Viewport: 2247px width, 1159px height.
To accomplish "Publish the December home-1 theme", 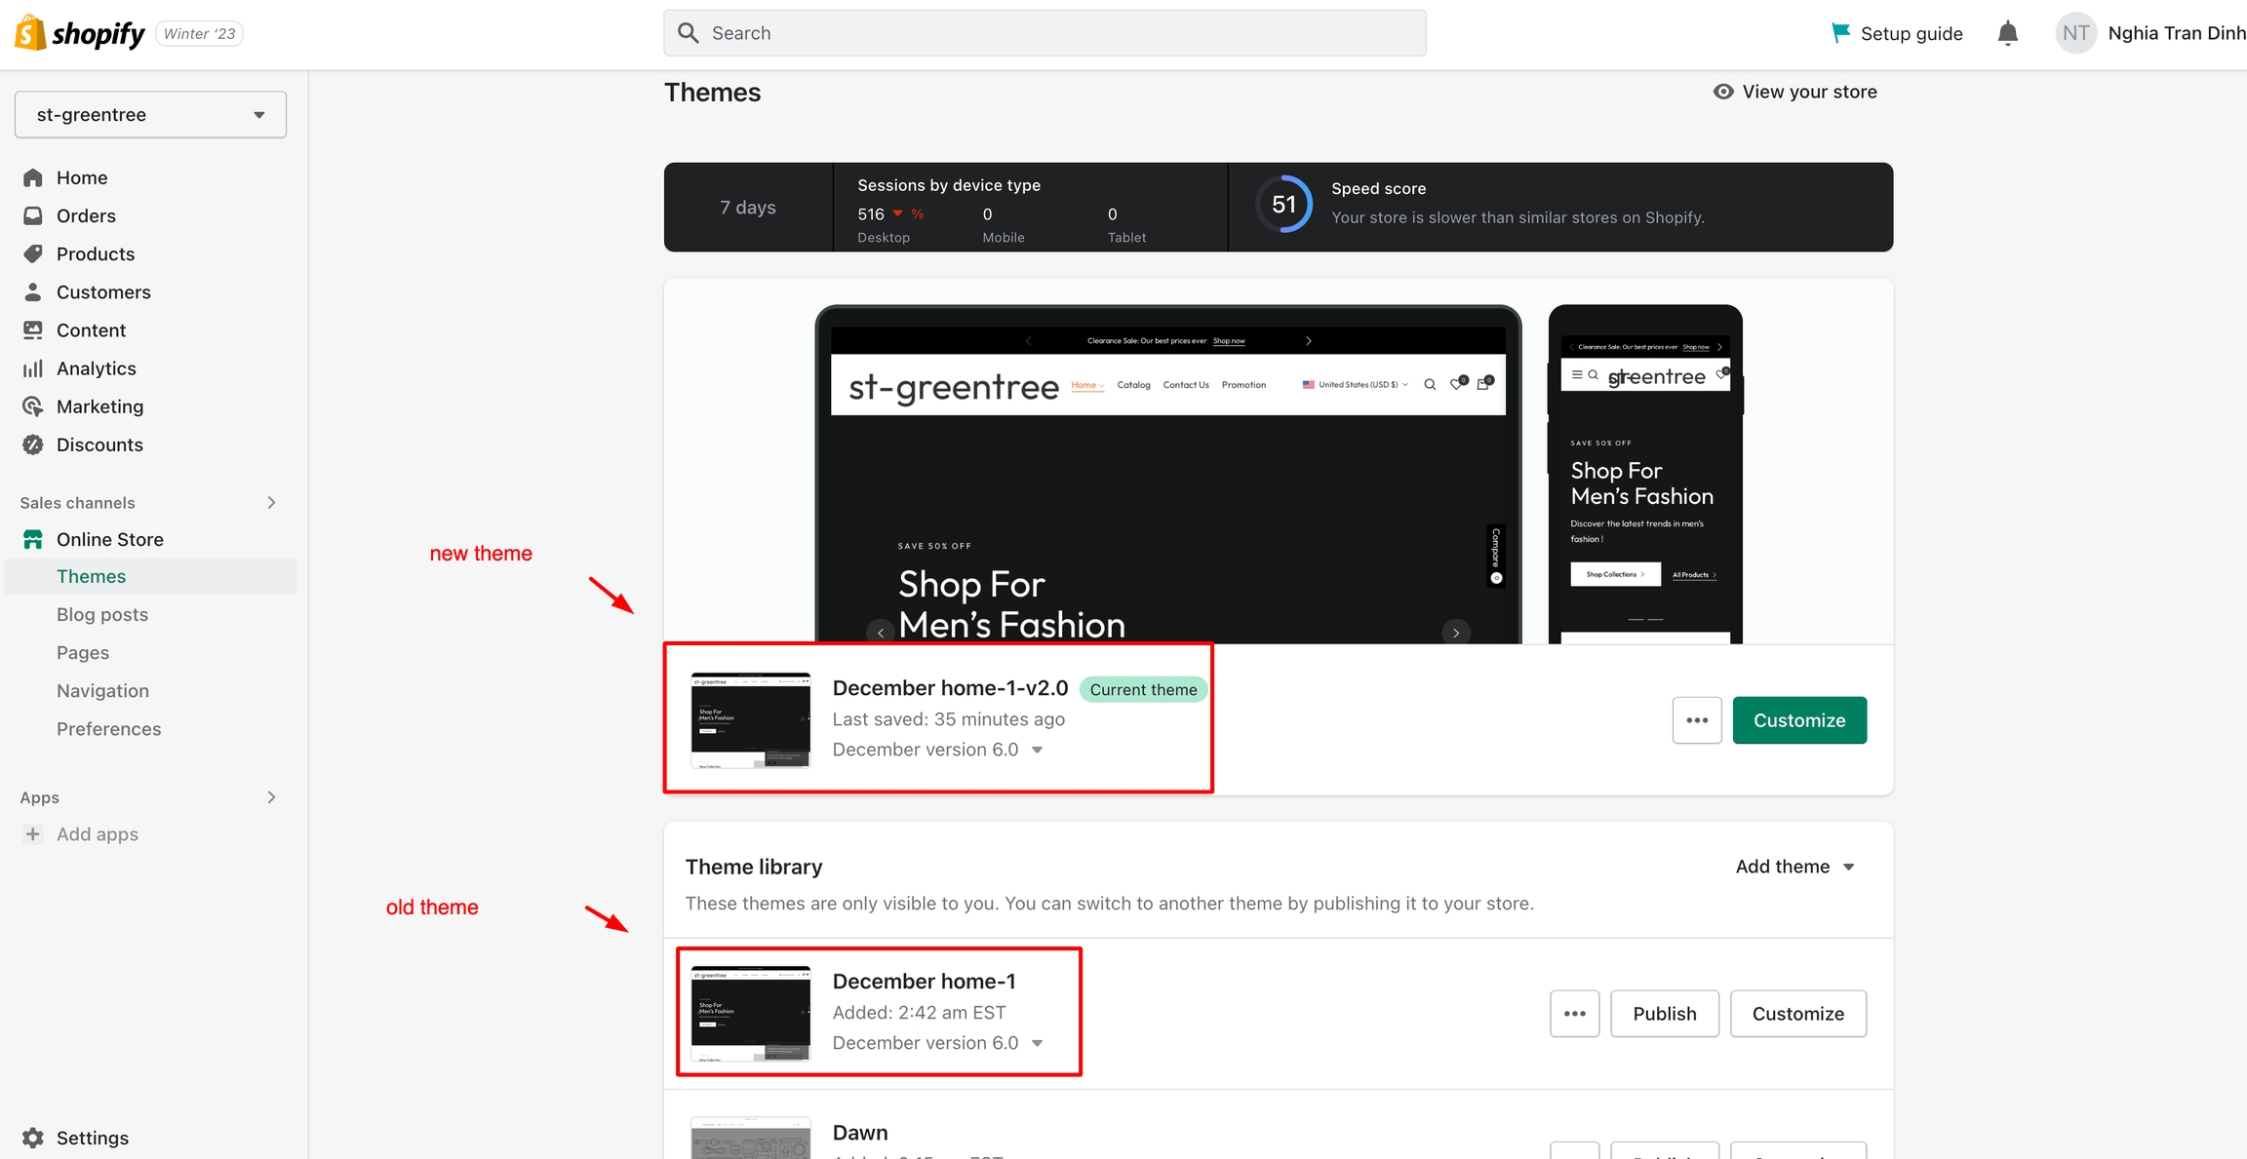I will pos(1664,1014).
